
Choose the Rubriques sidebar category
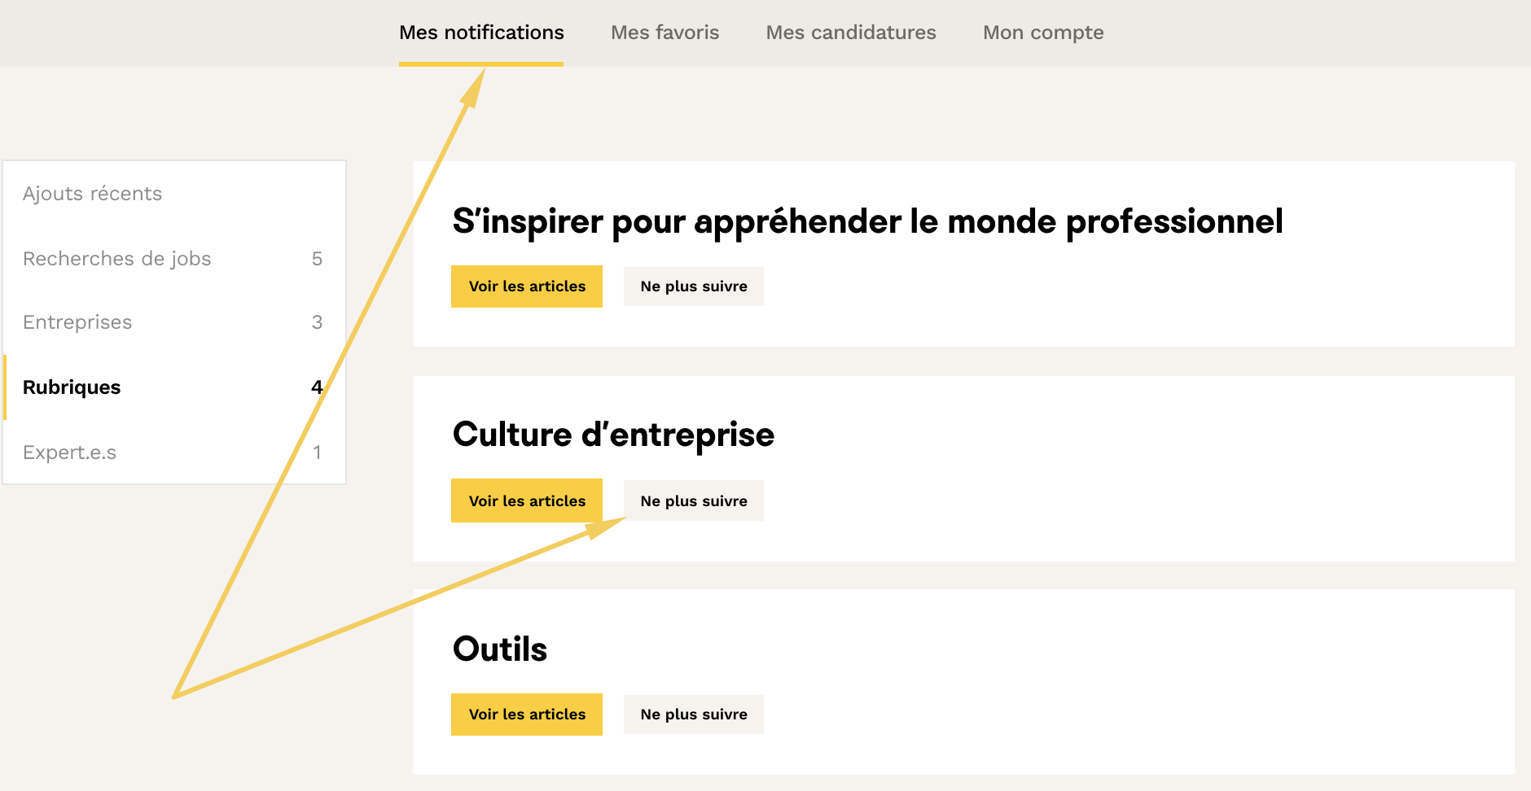click(72, 387)
